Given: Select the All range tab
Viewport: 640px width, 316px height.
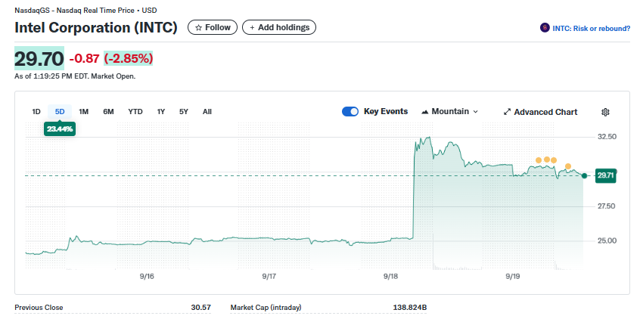Looking at the screenshot, I should [207, 112].
